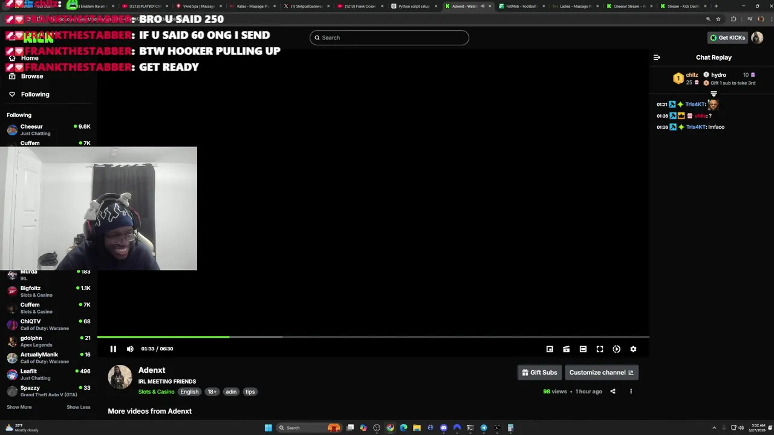This screenshot has width=774, height=435.
Task: Open browser zoom magnifier icon
Action: pyautogui.click(x=708, y=19)
